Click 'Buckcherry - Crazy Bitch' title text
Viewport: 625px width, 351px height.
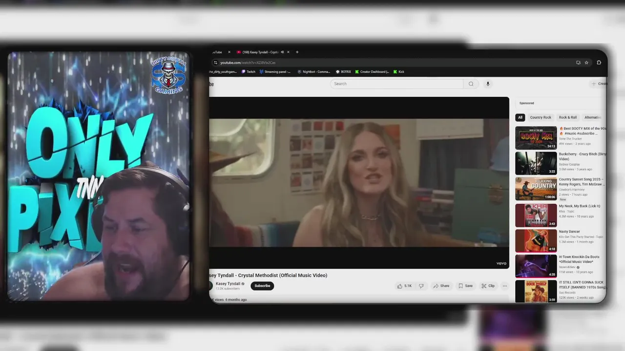point(583,156)
